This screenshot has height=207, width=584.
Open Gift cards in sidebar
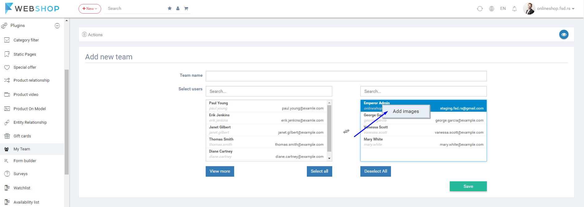click(x=22, y=136)
